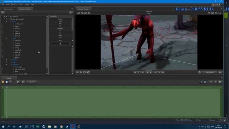
Task: Step back one frame
Action: [143, 72]
